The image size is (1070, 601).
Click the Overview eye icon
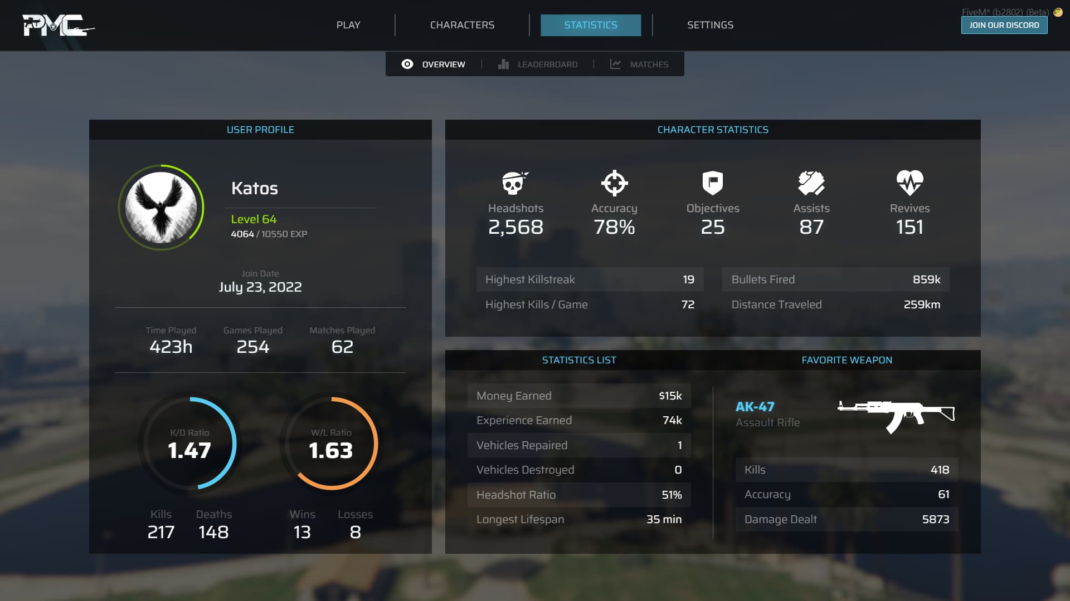[407, 65]
